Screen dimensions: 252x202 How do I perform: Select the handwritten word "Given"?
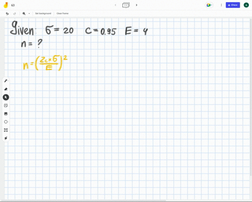(x=22, y=28)
